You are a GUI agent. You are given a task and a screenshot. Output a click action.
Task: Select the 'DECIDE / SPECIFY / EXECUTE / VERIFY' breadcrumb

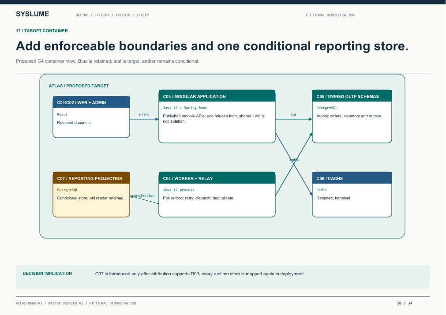[x=112, y=15]
